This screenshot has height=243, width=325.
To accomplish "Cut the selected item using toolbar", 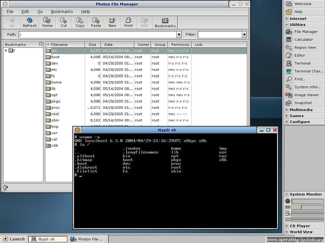I will (63, 22).
